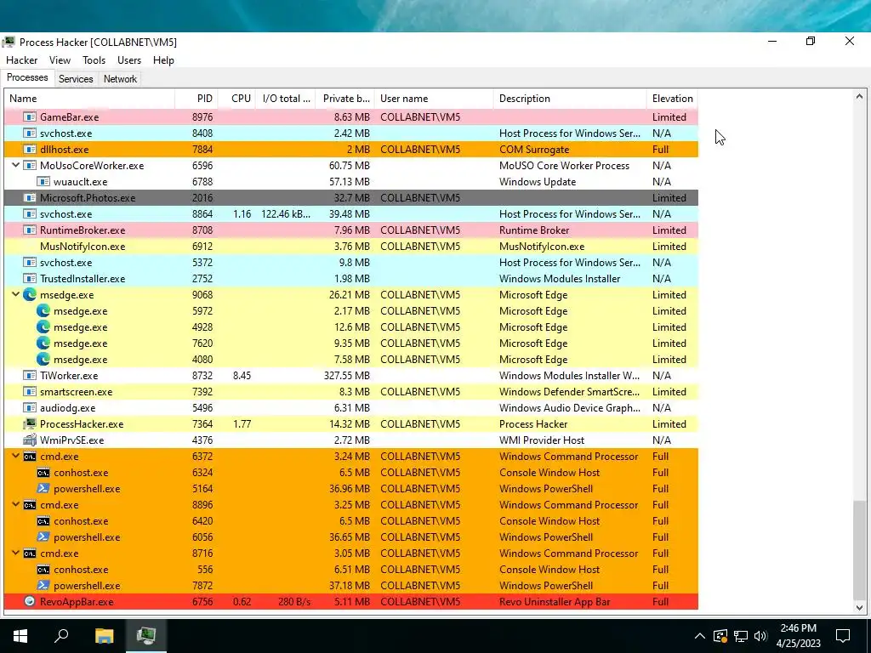The width and height of the screenshot is (871, 653).
Task: Click the ProcessHacker.exe process icon
Action: (x=30, y=424)
